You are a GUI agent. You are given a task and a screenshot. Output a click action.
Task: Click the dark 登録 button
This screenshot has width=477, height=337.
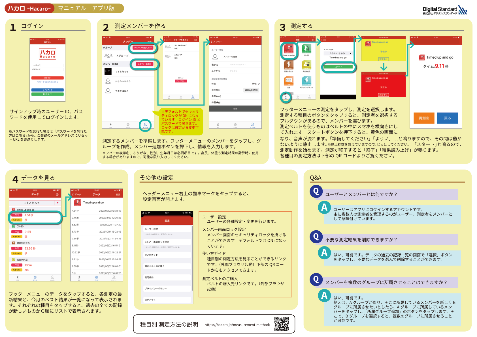pos(235,109)
